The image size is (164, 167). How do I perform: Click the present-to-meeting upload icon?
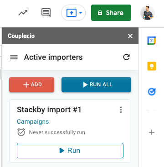(x=72, y=13)
